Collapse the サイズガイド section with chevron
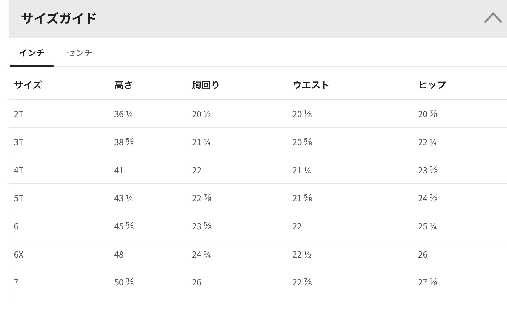This screenshot has width=507, height=310. pyautogui.click(x=493, y=18)
